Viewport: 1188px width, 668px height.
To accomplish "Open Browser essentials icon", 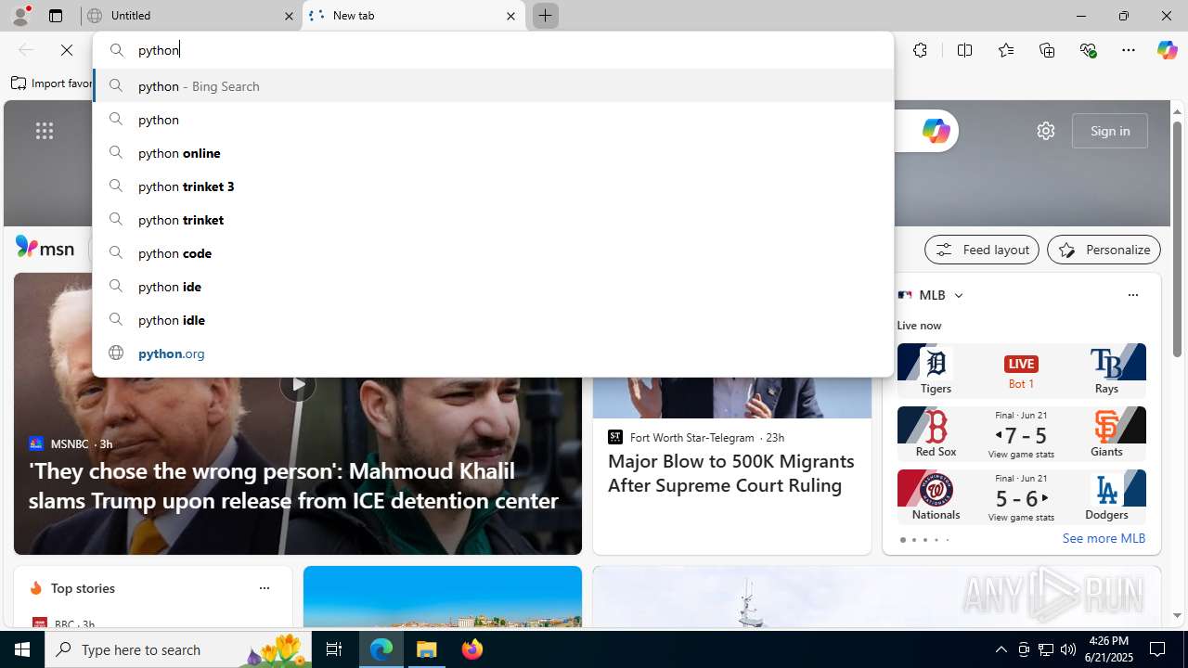I will tap(1088, 50).
